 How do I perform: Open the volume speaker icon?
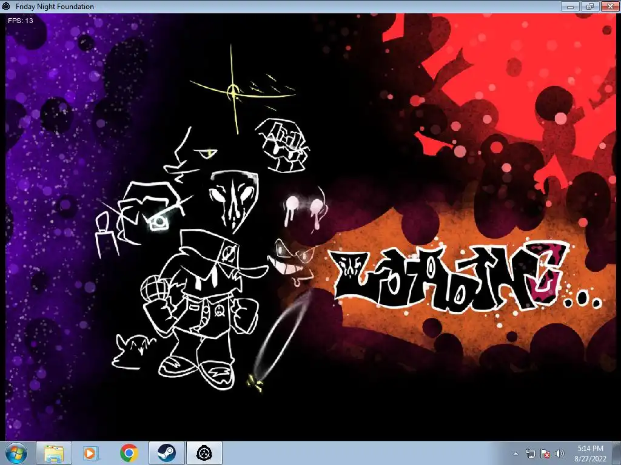559,454
